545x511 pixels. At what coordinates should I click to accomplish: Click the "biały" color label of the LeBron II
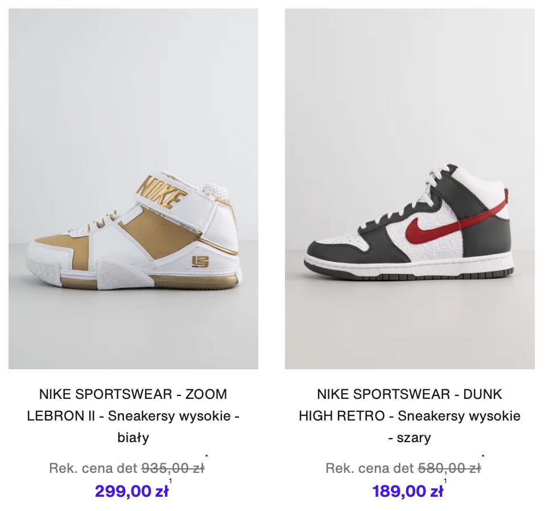[x=133, y=437]
